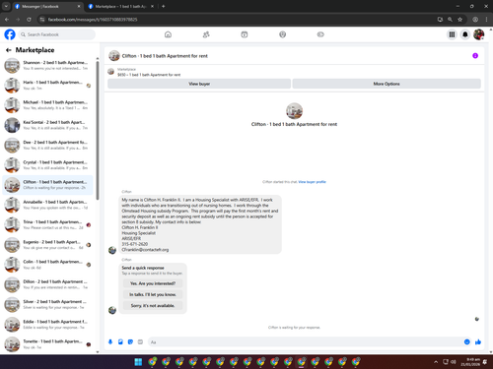Open conversation info purple icon
Screen dimensions: 493x369
(475, 56)
